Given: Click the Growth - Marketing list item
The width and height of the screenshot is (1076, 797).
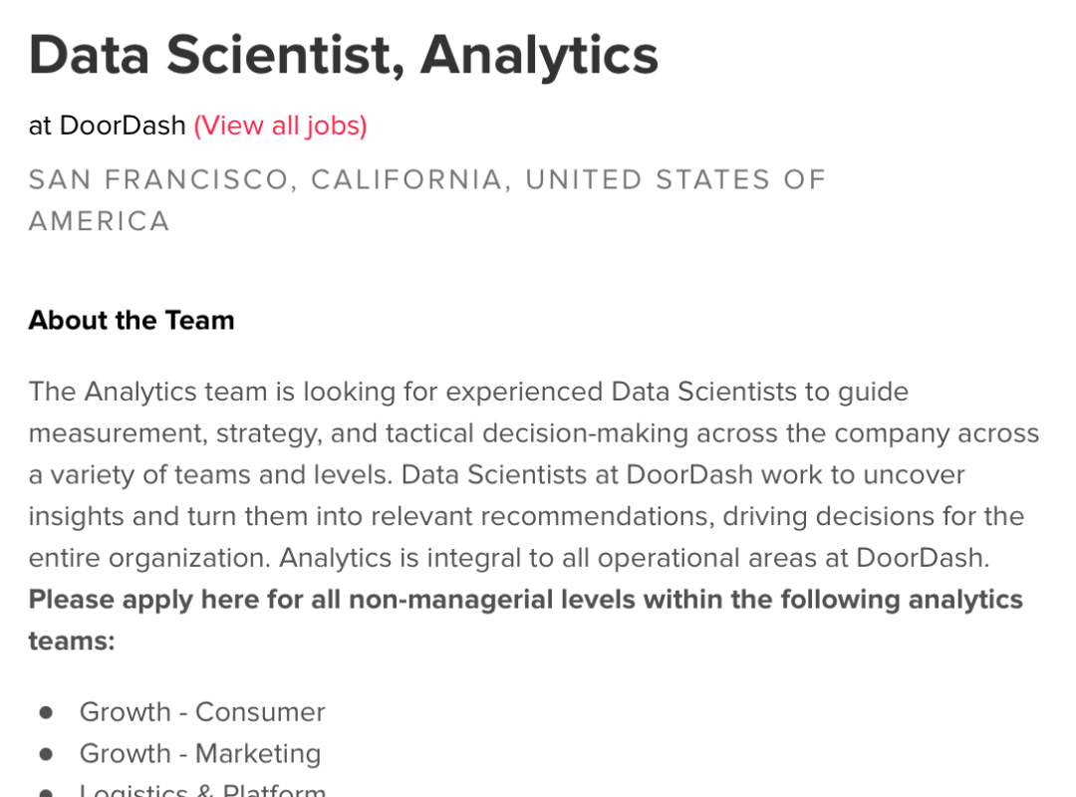Looking at the screenshot, I should [200, 753].
